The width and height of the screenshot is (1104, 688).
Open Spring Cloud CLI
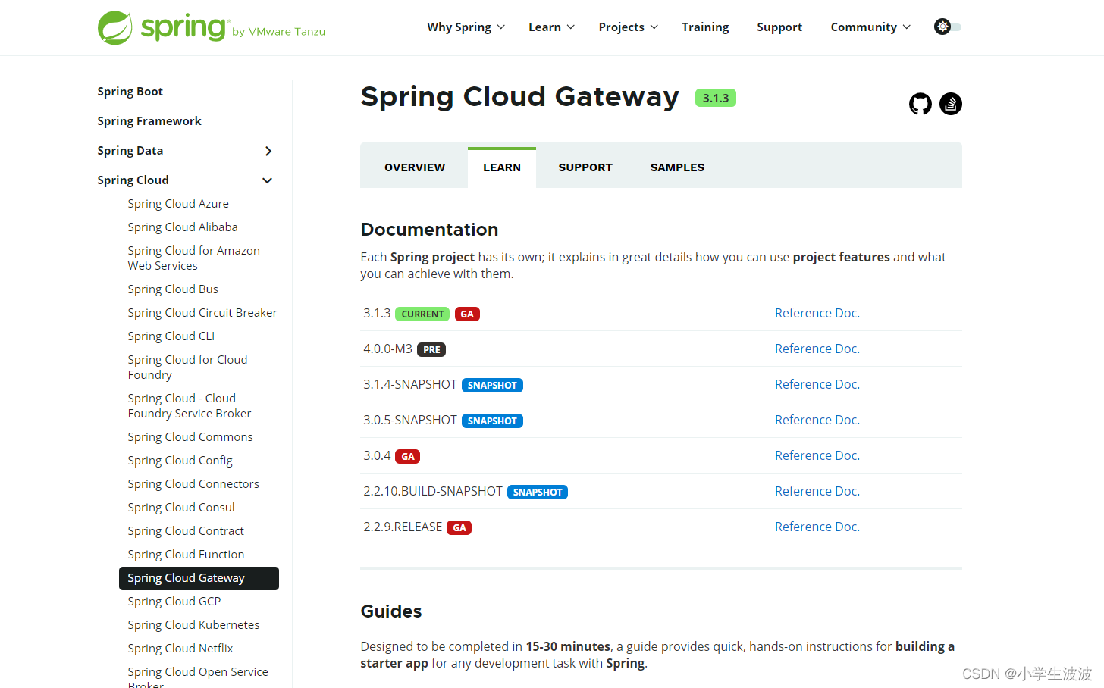point(171,336)
